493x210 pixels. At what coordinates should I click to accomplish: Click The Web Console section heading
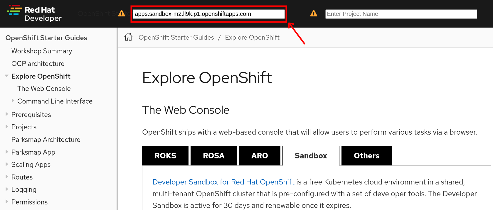tap(186, 110)
